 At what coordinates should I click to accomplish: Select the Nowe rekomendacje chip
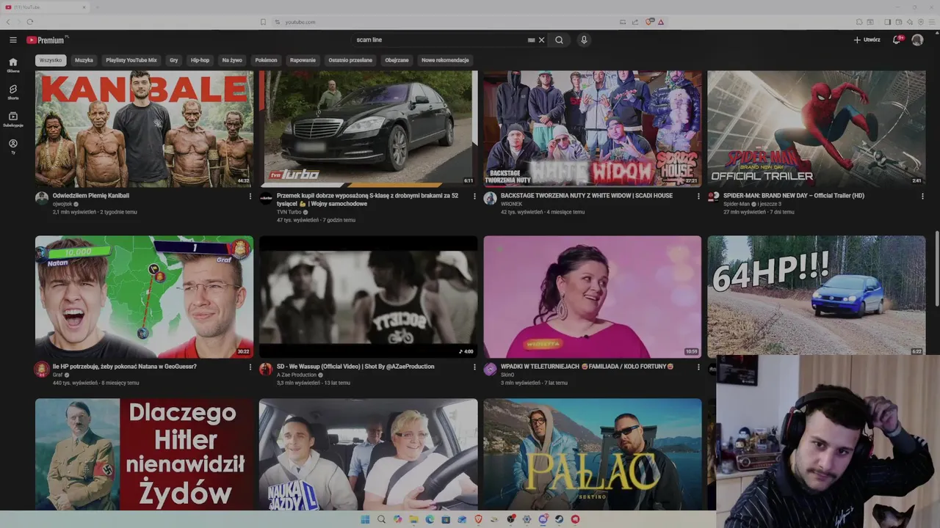point(445,60)
